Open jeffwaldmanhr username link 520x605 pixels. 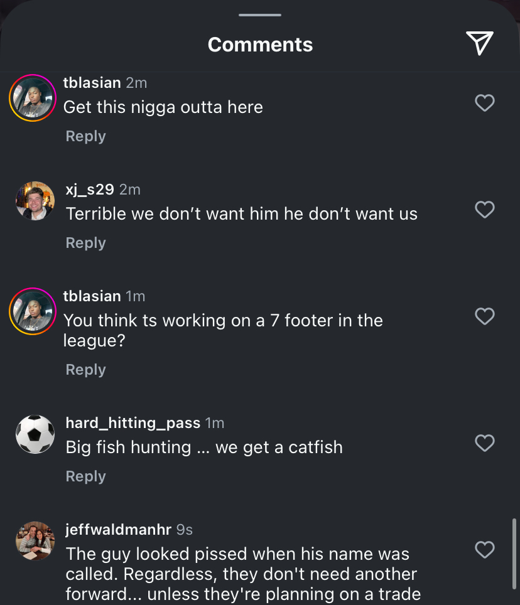[118, 530]
